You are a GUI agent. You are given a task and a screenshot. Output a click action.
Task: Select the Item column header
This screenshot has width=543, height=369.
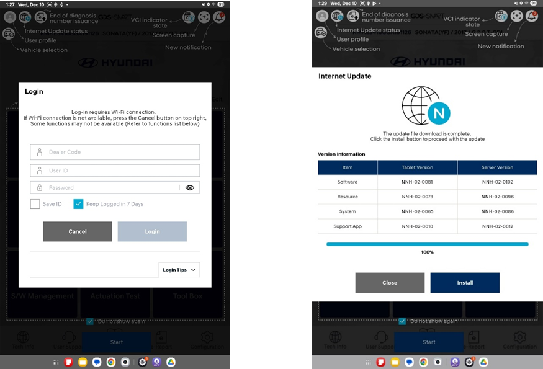click(348, 167)
